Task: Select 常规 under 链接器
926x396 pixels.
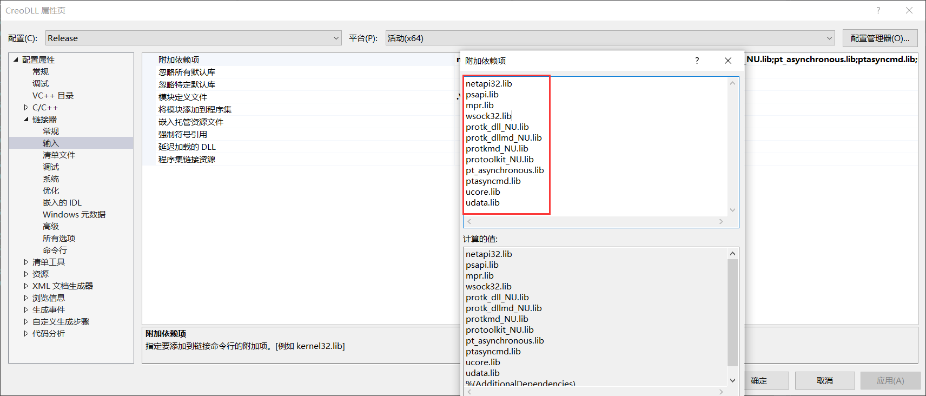Action: coord(51,131)
